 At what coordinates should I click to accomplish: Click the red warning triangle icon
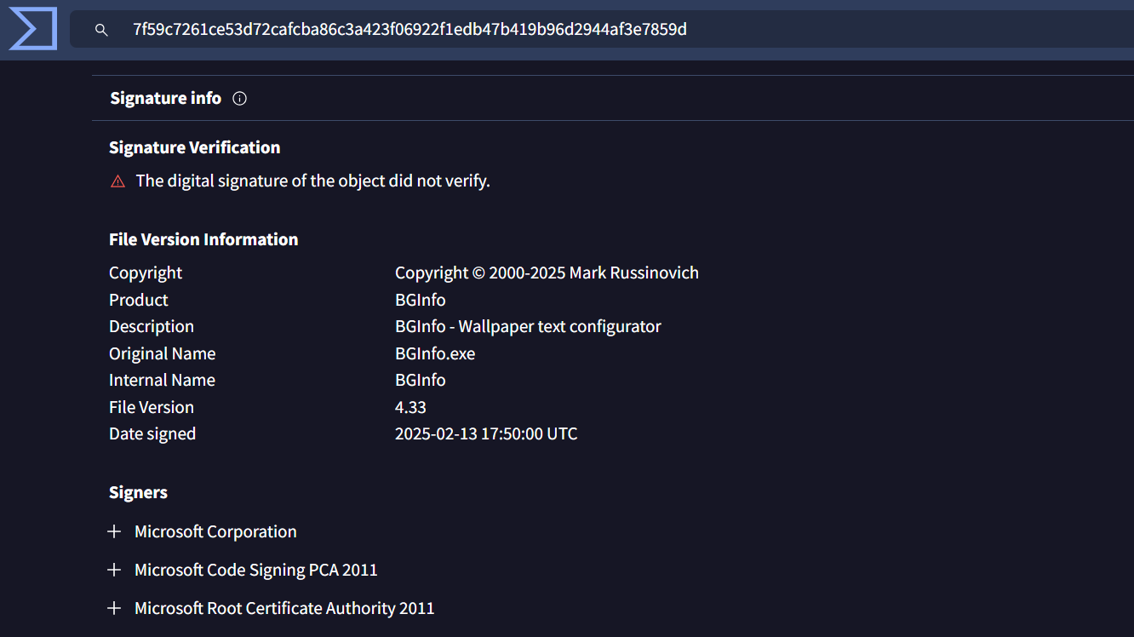click(x=117, y=181)
